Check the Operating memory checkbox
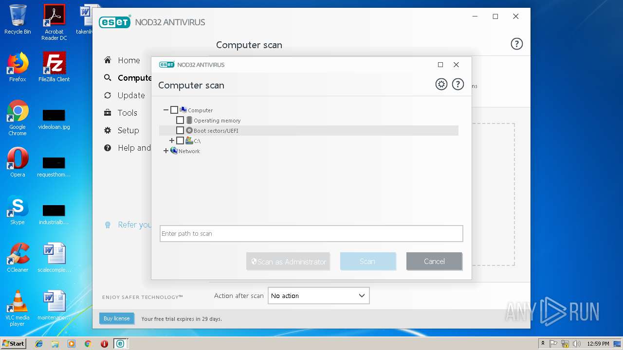The height and width of the screenshot is (350, 623). [x=180, y=120]
